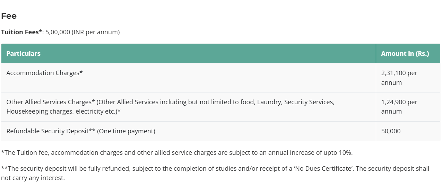
Task: Click the "(One time payment)" text
Action: (126, 131)
